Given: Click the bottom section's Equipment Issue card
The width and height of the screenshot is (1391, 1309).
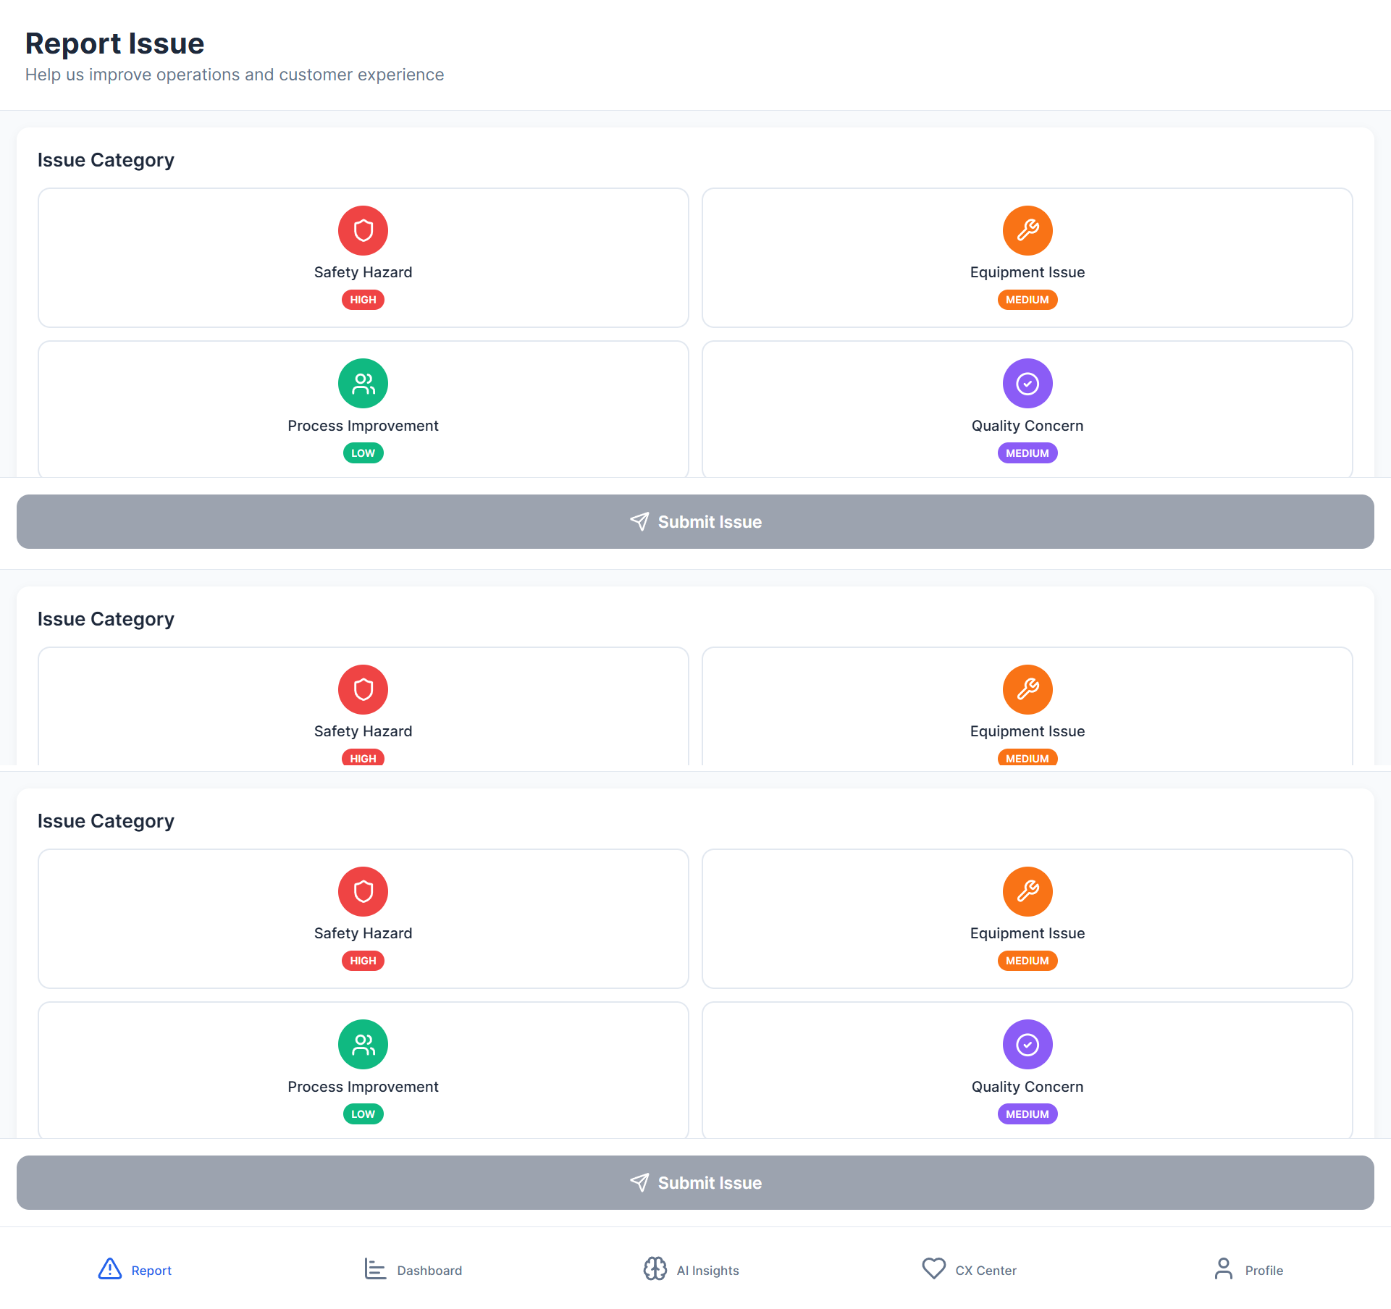Looking at the screenshot, I should coord(1027,918).
